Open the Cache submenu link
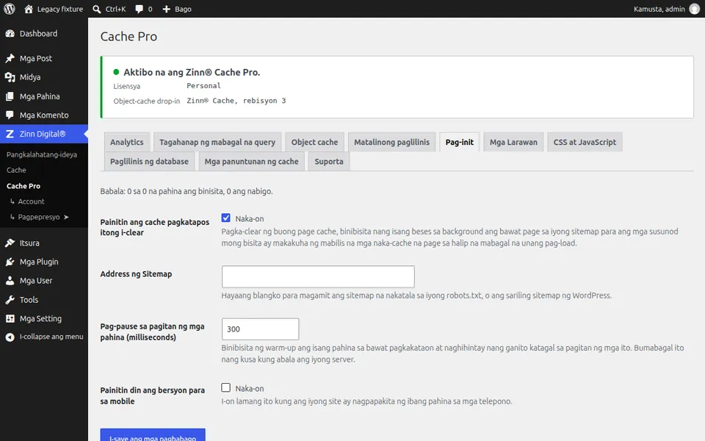 [x=16, y=170]
